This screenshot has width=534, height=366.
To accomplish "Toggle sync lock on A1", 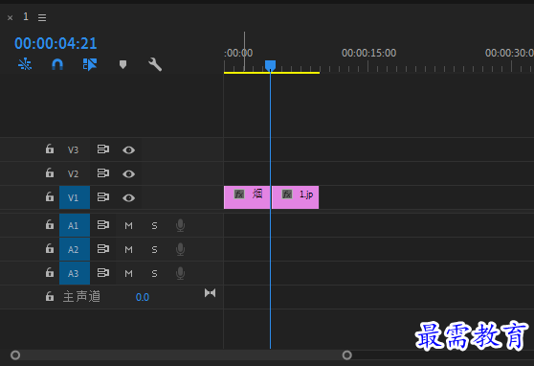I will [103, 224].
